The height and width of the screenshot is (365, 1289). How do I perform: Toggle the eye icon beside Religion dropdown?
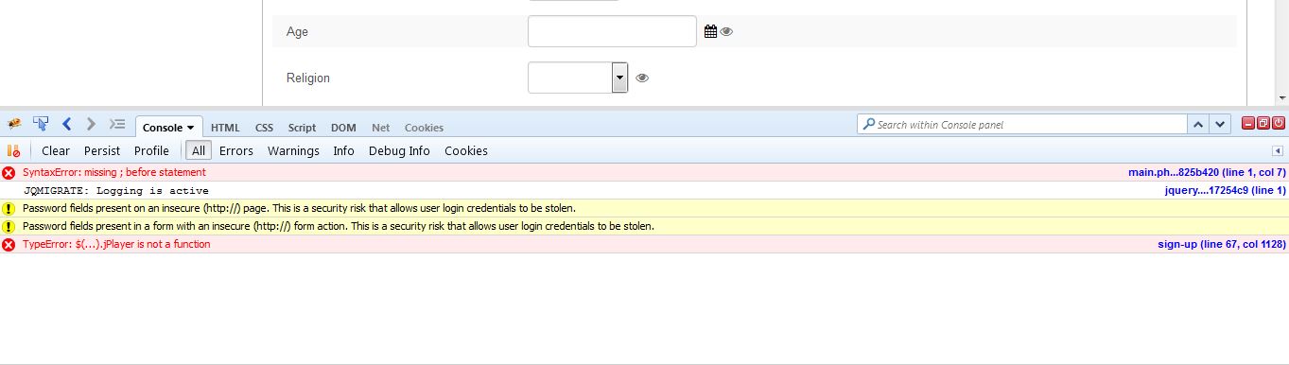(642, 78)
